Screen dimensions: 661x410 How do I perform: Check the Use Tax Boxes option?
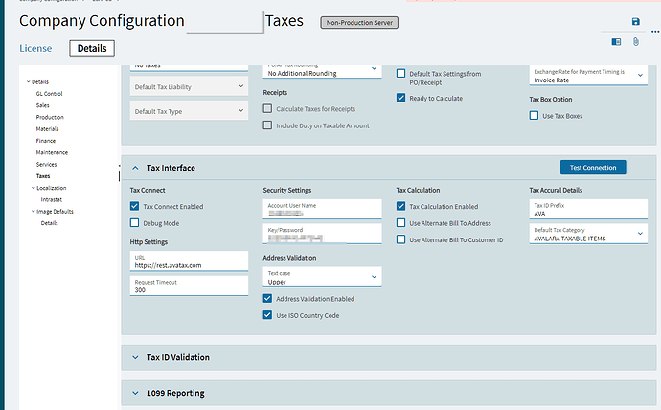click(534, 116)
